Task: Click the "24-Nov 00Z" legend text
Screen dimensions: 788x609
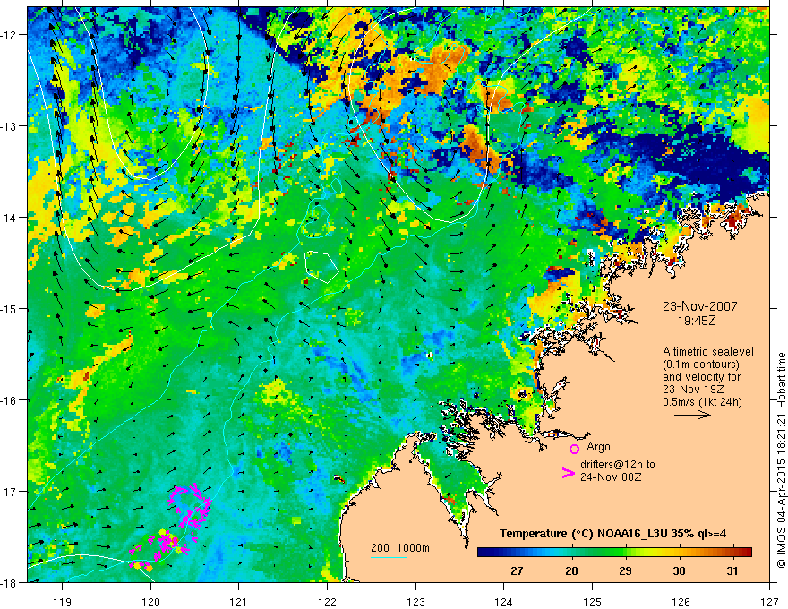Action: (611, 476)
